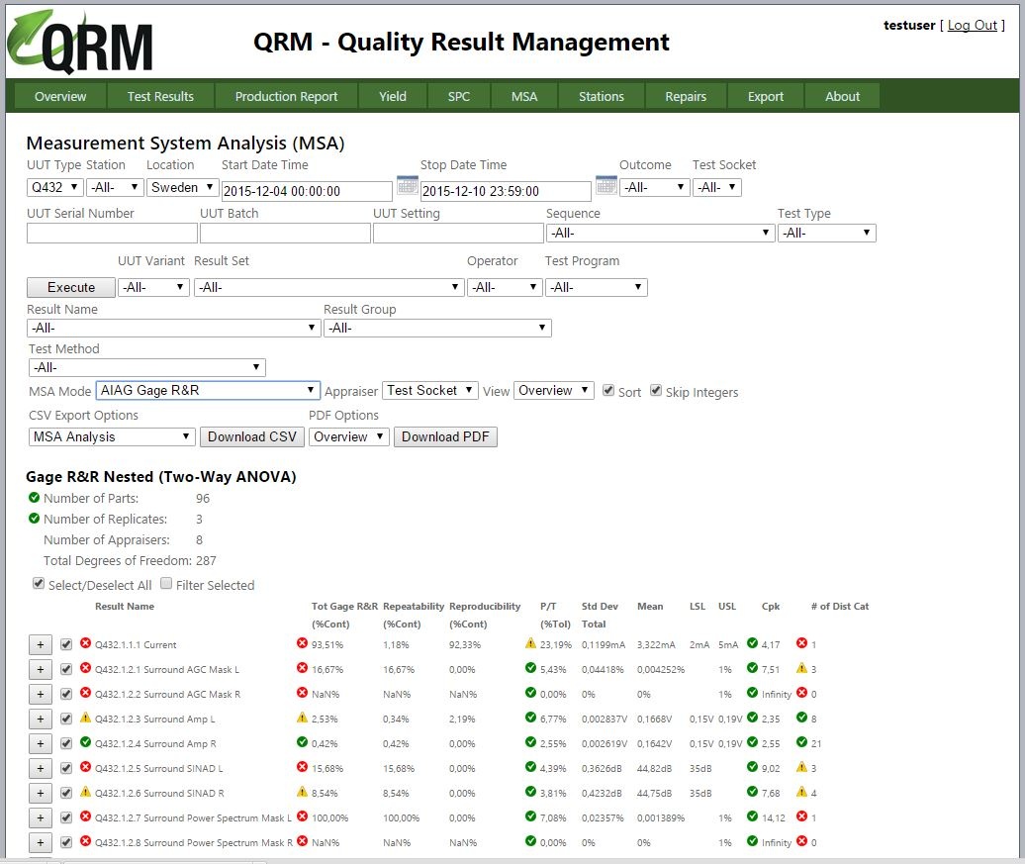The width and height of the screenshot is (1025, 864).
Task: Open the Location dropdown showing Sweden
Action: [182, 188]
